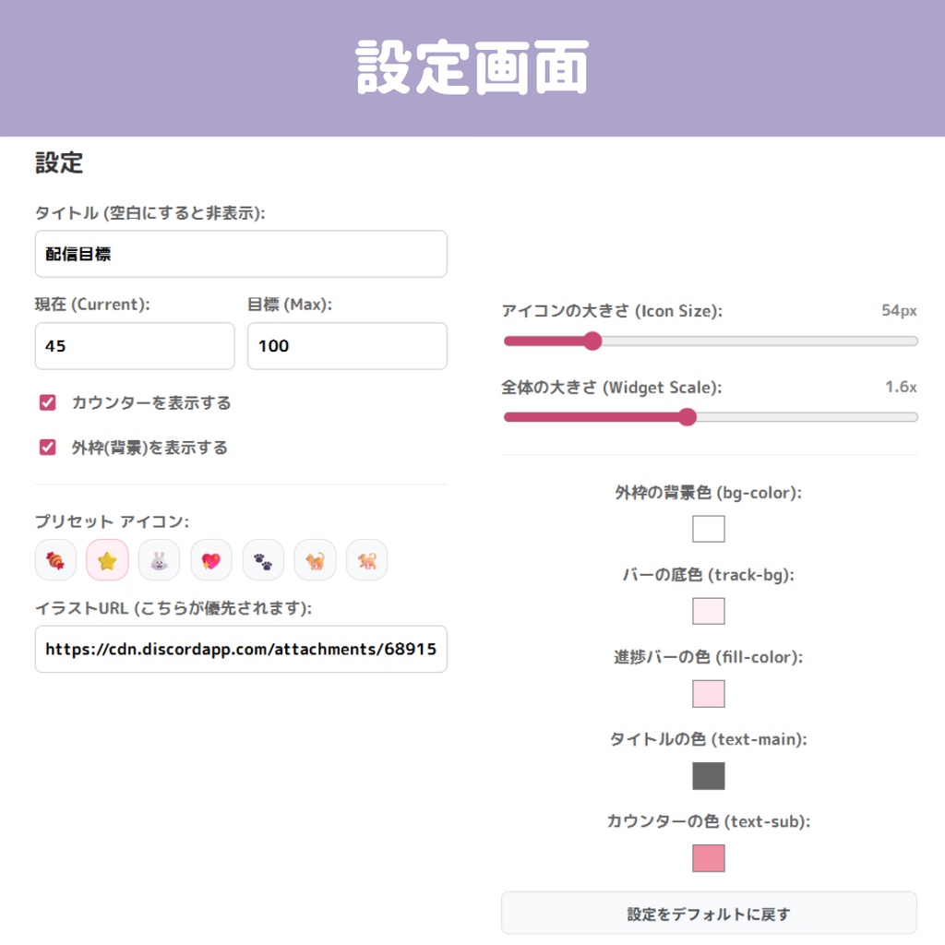
Task: Open the fill-color color swatch
Action: tap(710, 694)
